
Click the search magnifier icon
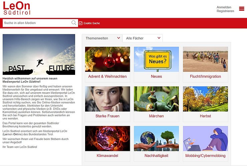click(74, 23)
